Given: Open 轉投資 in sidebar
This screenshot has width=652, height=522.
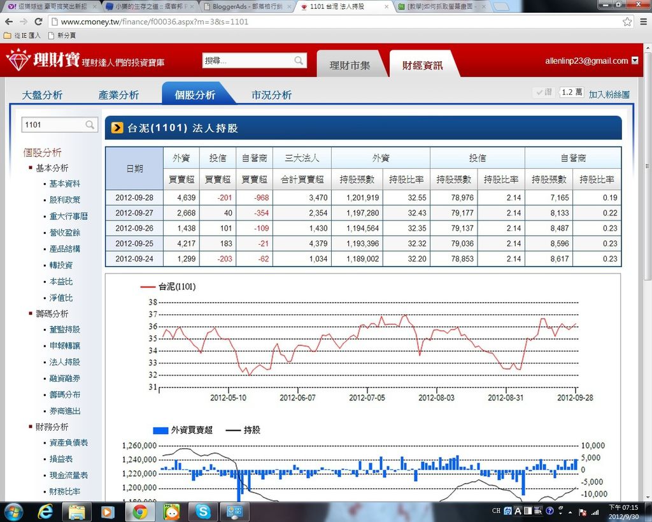Looking at the screenshot, I should tap(60, 265).
